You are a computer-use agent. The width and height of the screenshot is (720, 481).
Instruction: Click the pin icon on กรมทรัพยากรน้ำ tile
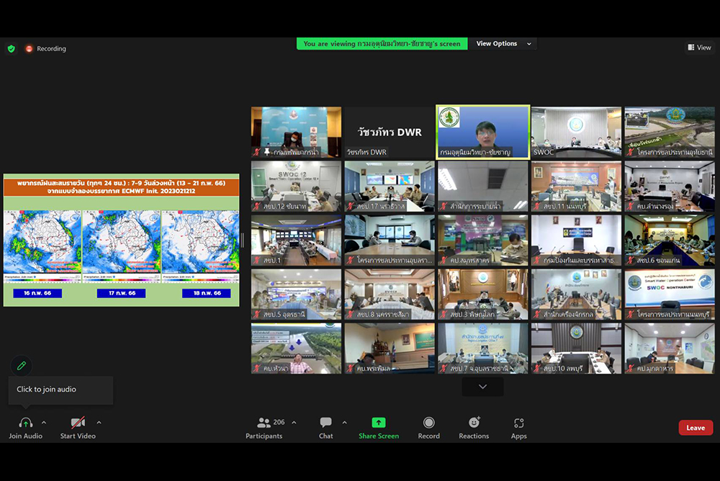[267, 152]
